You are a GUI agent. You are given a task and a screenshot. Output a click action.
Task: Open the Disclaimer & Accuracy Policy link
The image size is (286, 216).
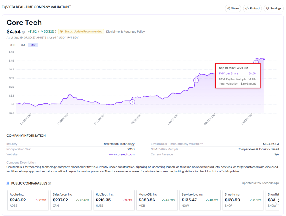click(x=125, y=32)
